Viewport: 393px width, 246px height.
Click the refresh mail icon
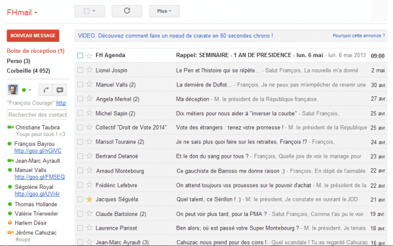click(x=127, y=10)
